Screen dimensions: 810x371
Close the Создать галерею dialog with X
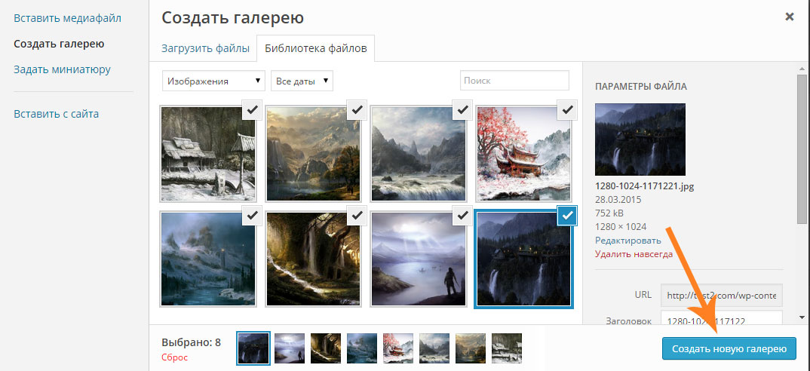coord(790,17)
